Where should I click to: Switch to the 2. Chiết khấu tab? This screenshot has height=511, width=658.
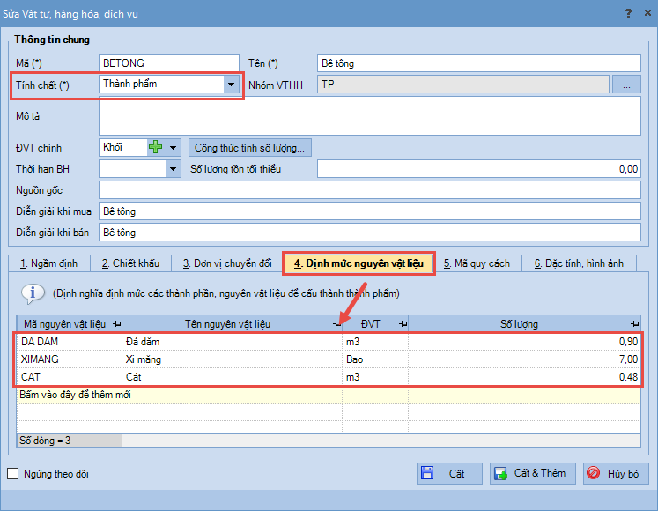(130, 263)
